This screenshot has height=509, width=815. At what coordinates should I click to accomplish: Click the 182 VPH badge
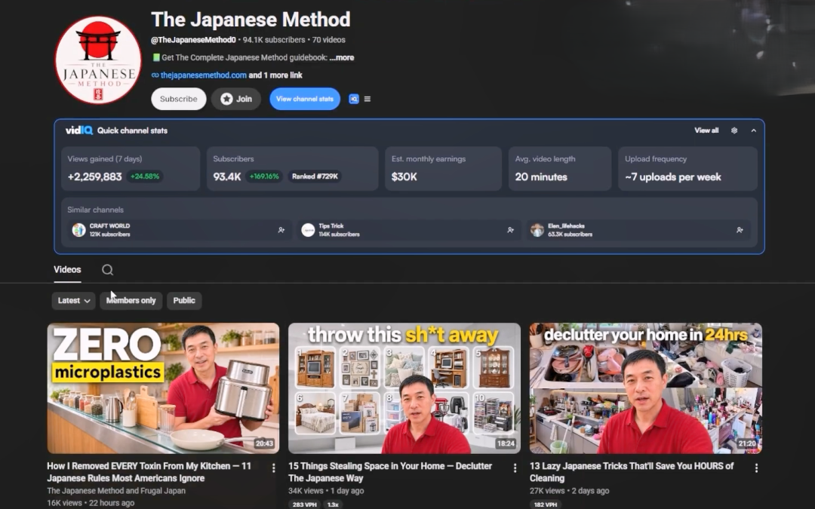point(546,504)
